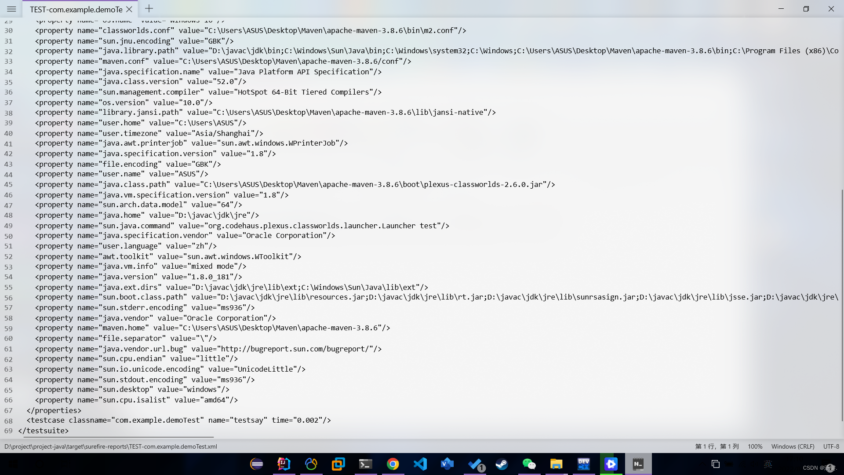Click the sun.arch.data.model property line
This screenshot has width=844, height=475.
click(138, 205)
